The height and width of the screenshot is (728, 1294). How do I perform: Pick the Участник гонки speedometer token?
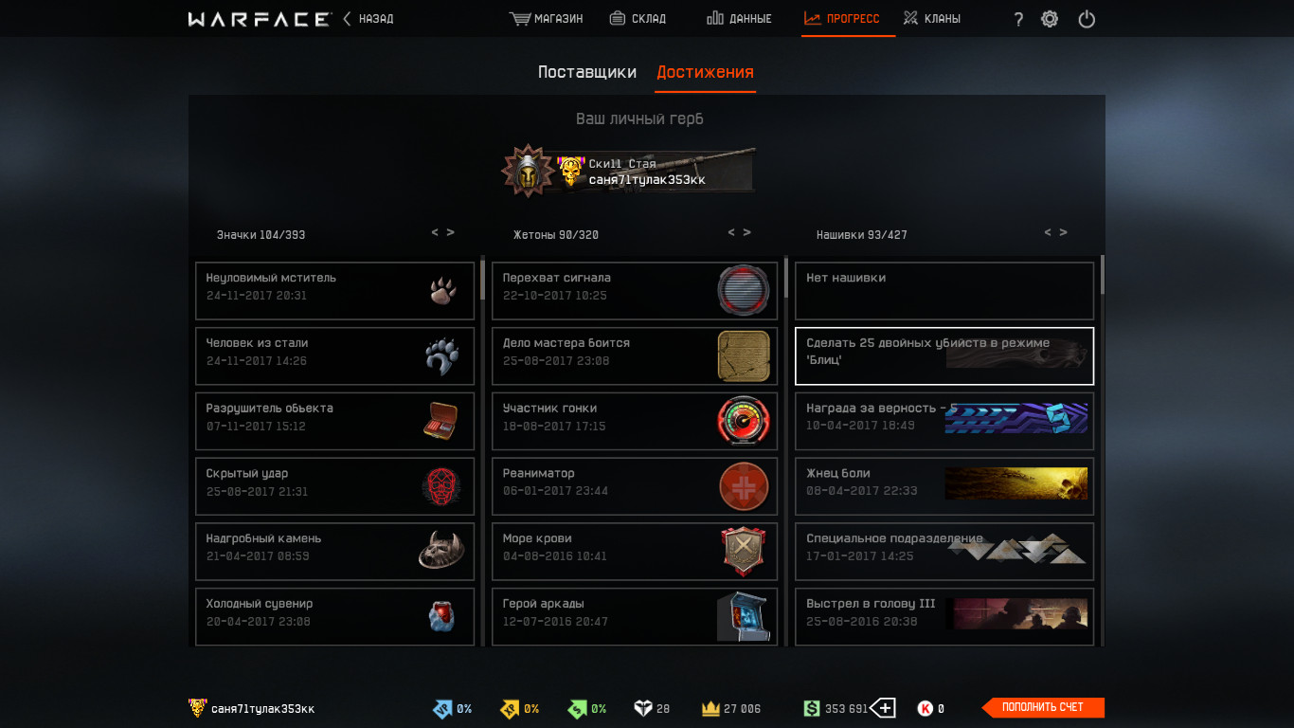[635, 421]
